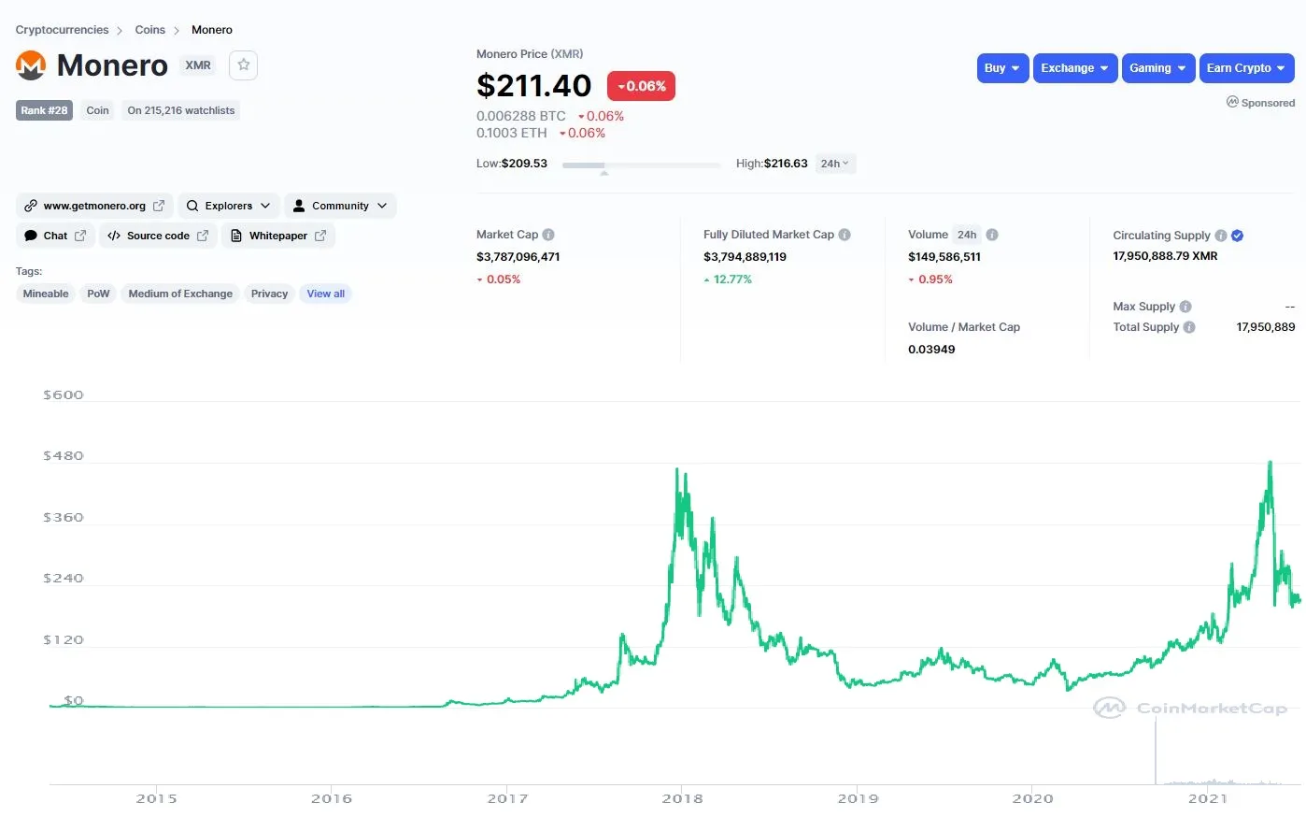The width and height of the screenshot is (1306, 817).
Task: Click the XMR ticker badge
Action: click(x=197, y=65)
